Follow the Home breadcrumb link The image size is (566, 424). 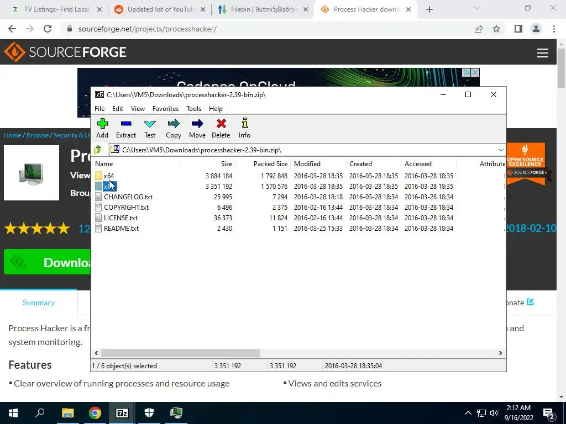[x=13, y=135]
